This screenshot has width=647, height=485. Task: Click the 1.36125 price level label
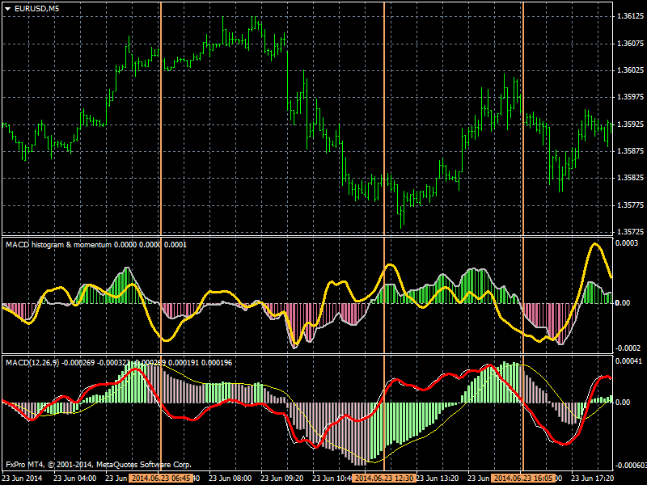point(630,16)
